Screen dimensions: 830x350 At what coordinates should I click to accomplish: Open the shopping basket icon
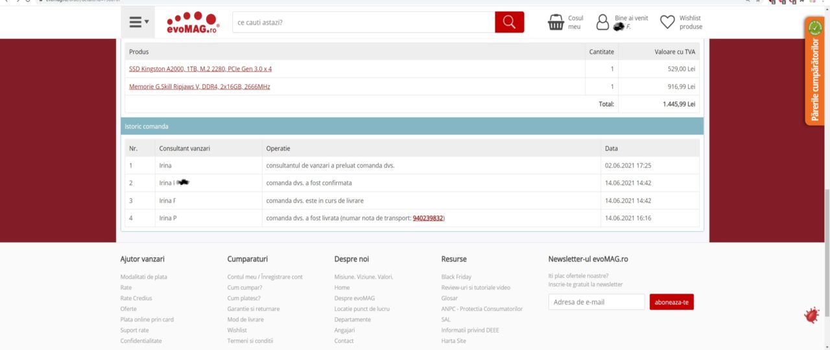[x=556, y=23]
